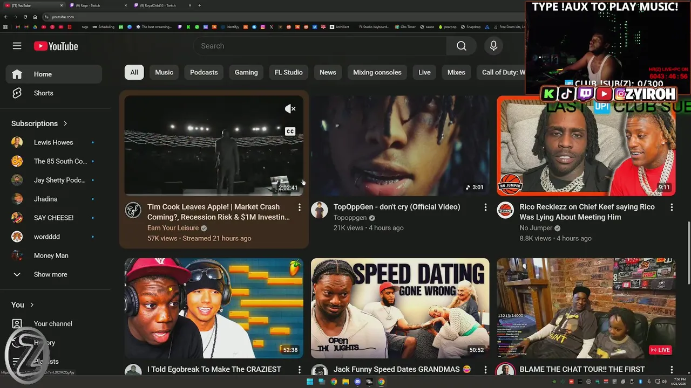Select the Mixes filter chip

point(456,72)
